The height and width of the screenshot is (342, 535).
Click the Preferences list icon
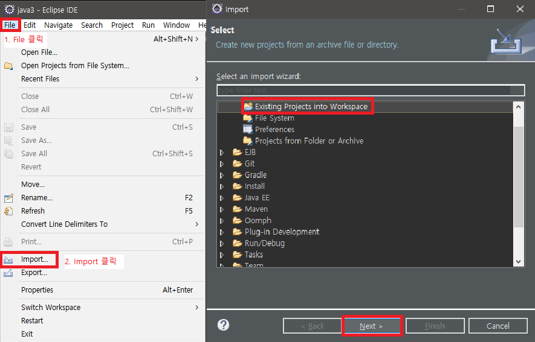coord(248,129)
